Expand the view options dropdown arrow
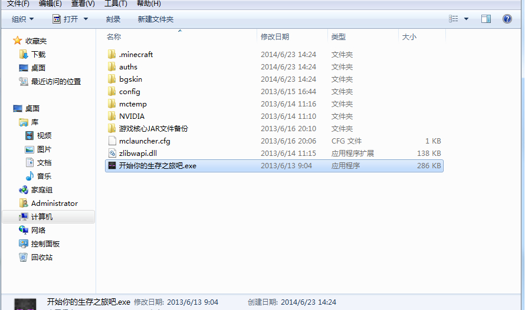Screen dimensions: 525x310 click(466, 19)
